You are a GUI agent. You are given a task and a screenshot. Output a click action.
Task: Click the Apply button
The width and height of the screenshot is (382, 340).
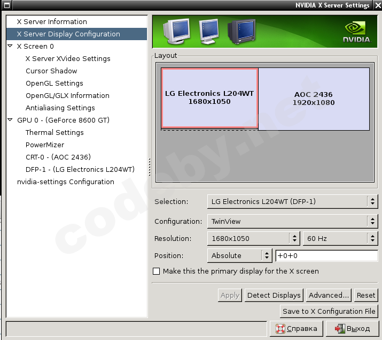coord(230,296)
